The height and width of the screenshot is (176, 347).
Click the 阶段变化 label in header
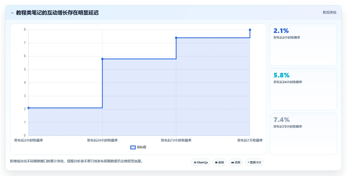[329, 12]
